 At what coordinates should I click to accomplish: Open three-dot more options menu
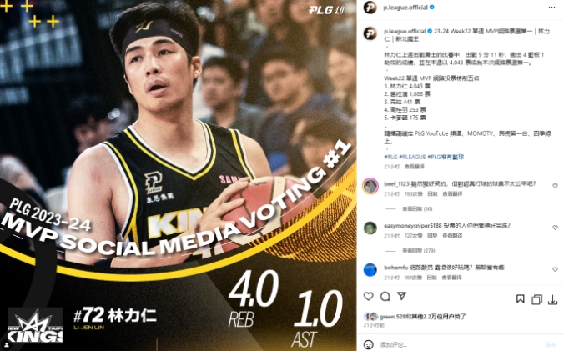point(551,8)
